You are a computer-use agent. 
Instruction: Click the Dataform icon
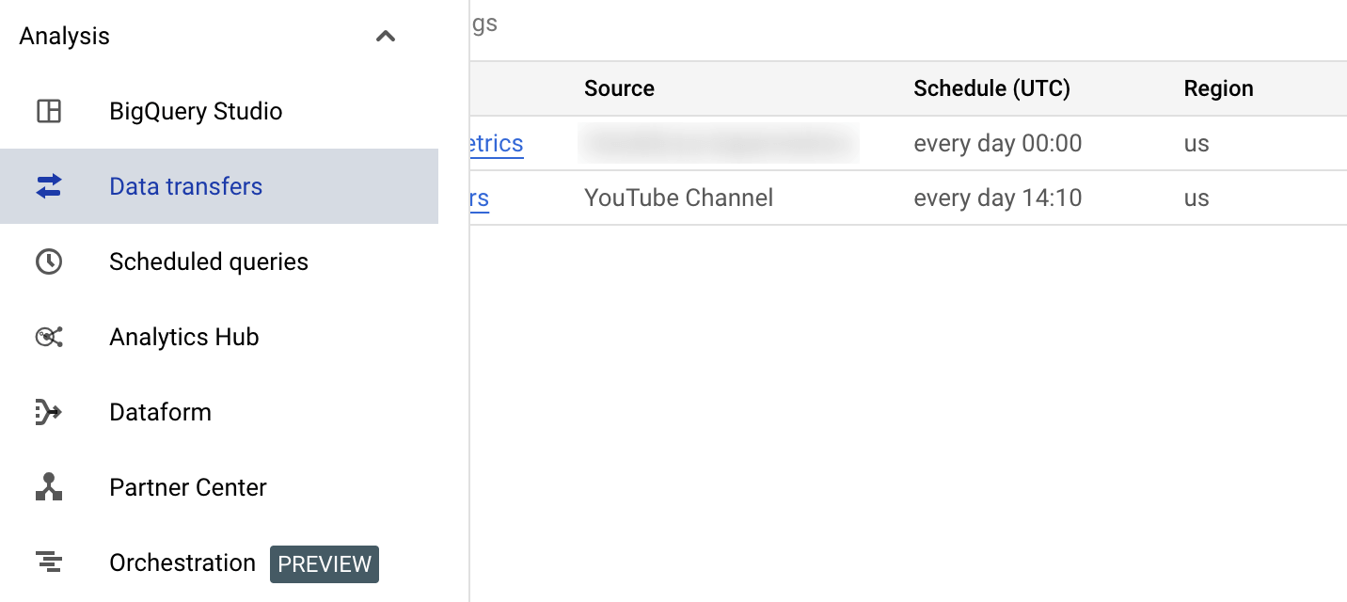pyautogui.click(x=49, y=412)
